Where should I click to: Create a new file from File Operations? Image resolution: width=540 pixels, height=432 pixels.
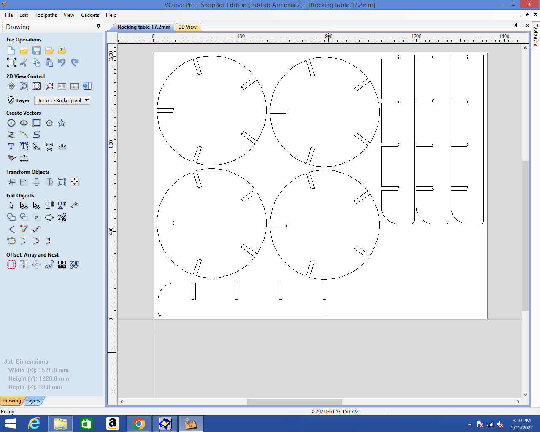click(x=11, y=51)
